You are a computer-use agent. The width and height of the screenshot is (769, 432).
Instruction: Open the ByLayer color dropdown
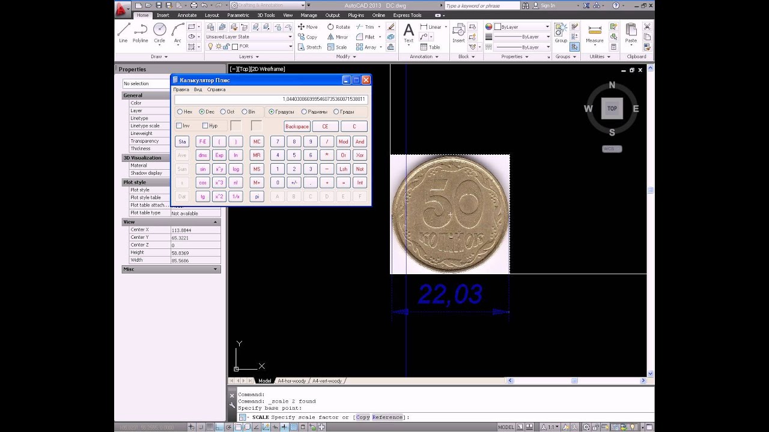tap(521, 27)
